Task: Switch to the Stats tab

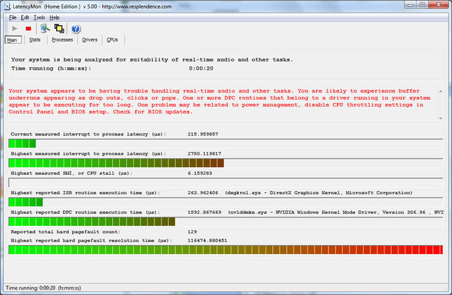Action: pos(35,40)
